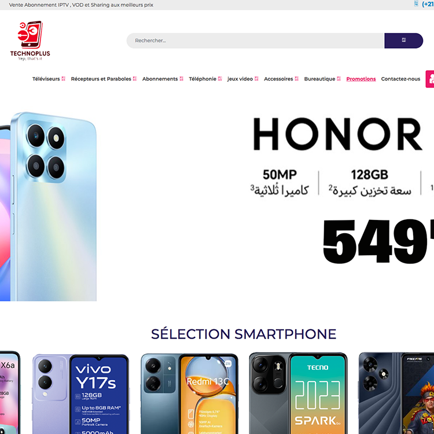Click the search submit icon button

pos(403,41)
